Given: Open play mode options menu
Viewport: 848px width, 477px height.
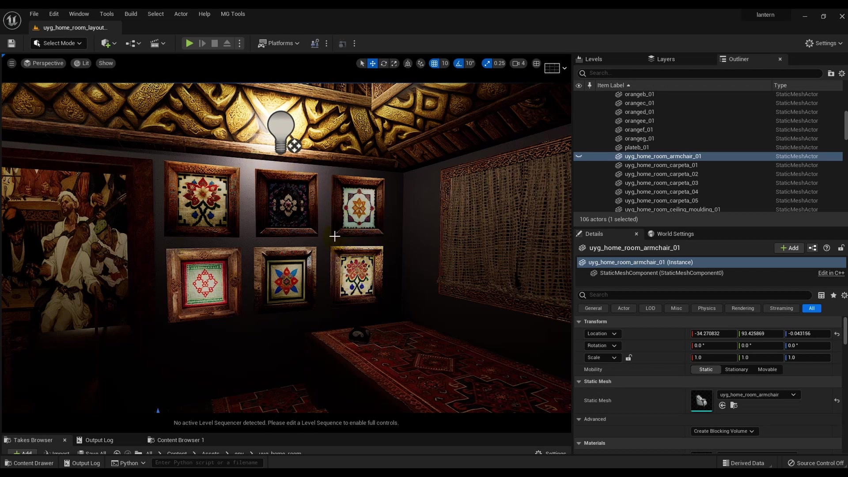Looking at the screenshot, I should pos(240,43).
